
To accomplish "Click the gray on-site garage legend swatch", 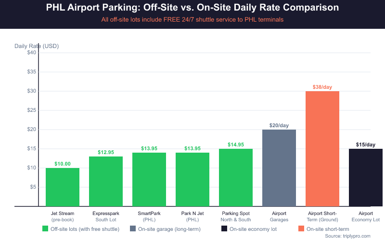I will pyautogui.click(x=133, y=229).
